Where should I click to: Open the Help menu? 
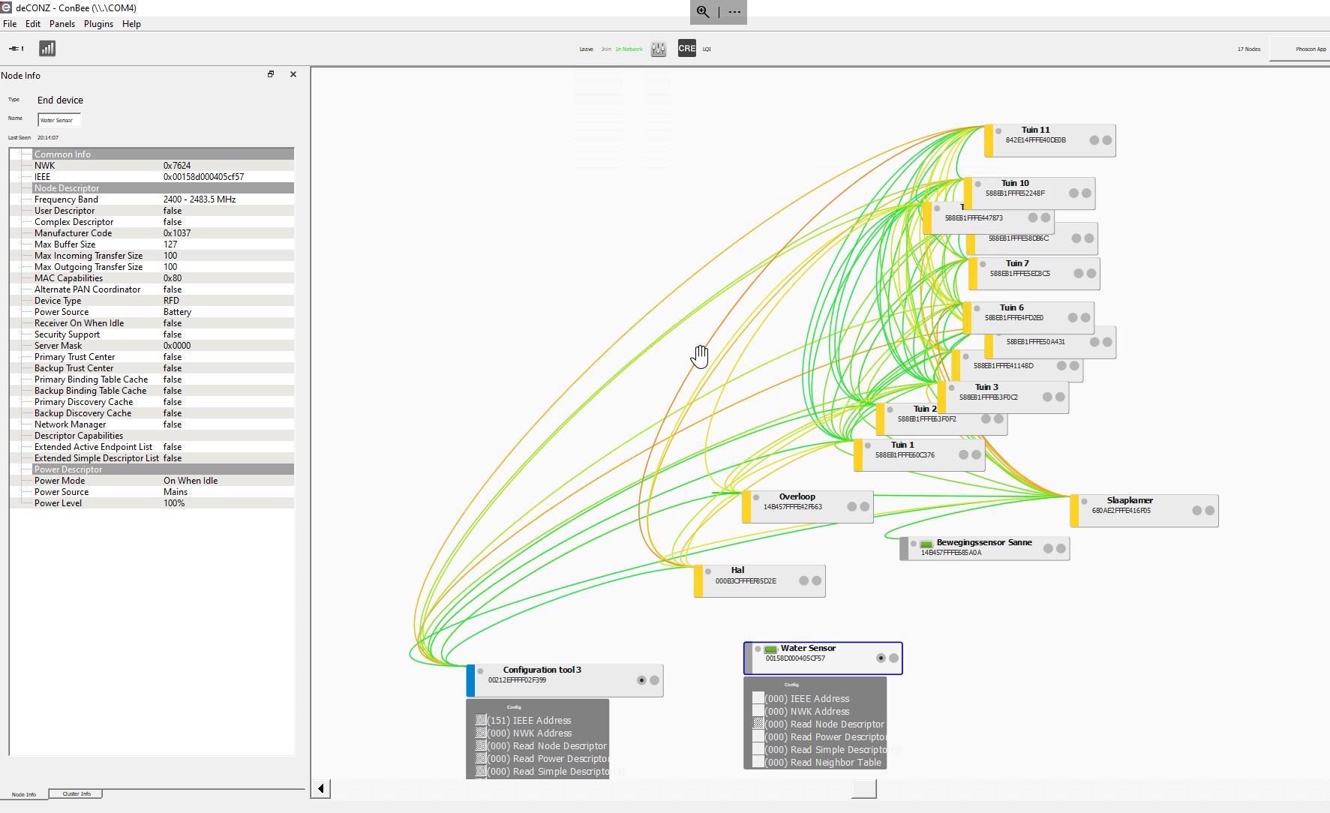(x=131, y=24)
